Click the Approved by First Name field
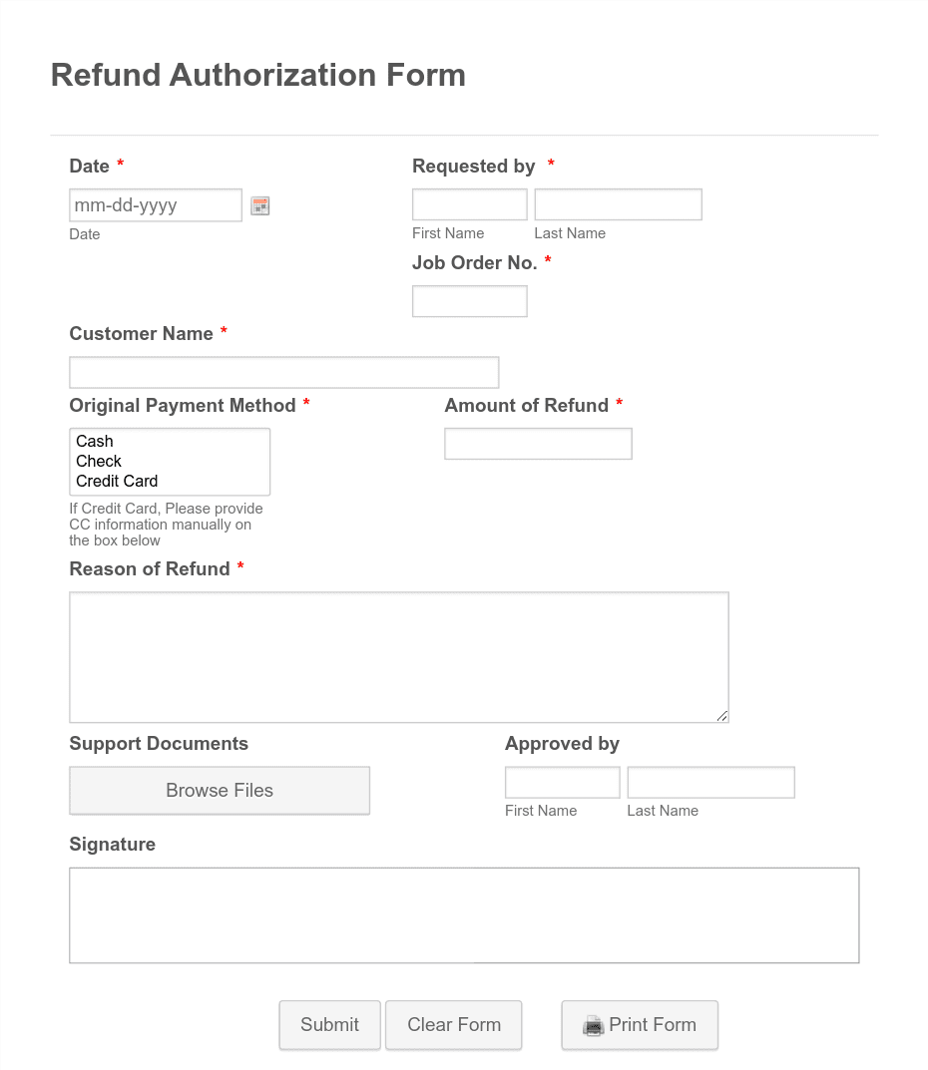Image resolution: width=928 pixels, height=1070 pixels. 562,782
